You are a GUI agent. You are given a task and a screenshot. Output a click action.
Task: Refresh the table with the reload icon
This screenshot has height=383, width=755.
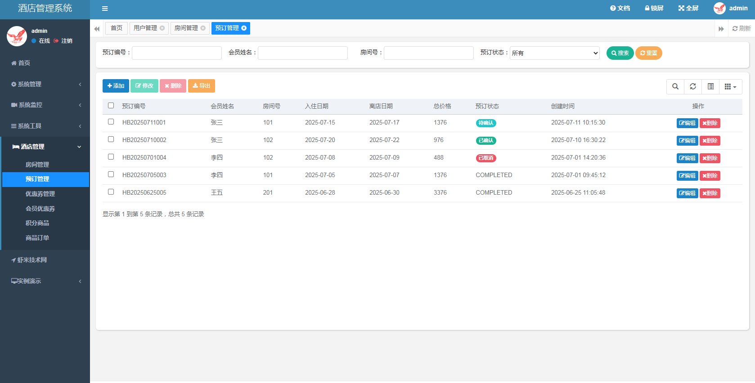(693, 87)
